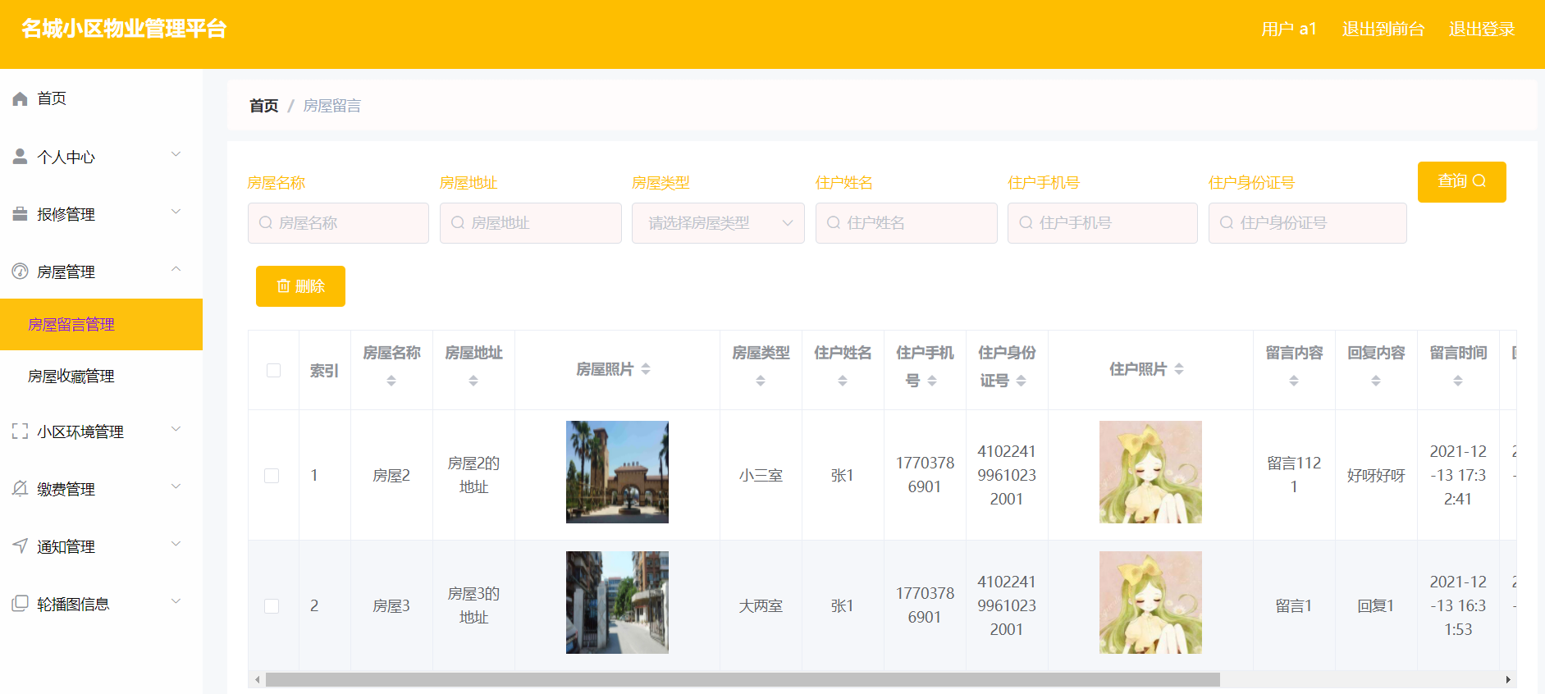Check the checkbox for row 房屋3
Image resolution: width=1545 pixels, height=694 pixels.
point(272,606)
